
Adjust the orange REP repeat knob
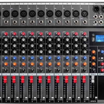coord(93,64)
